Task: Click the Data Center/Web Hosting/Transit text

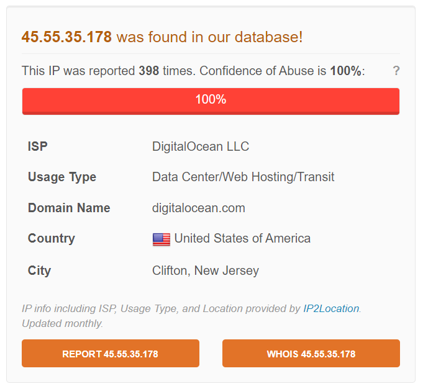Action: (x=243, y=177)
